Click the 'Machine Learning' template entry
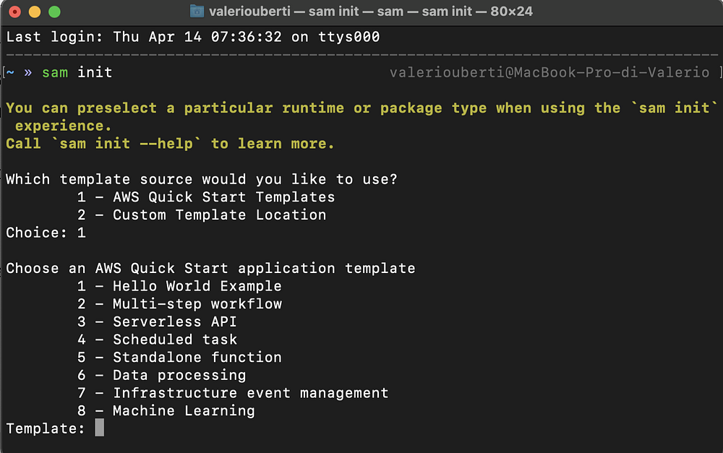The height and width of the screenshot is (453, 723). pyautogui.click(x=166, y=410)
